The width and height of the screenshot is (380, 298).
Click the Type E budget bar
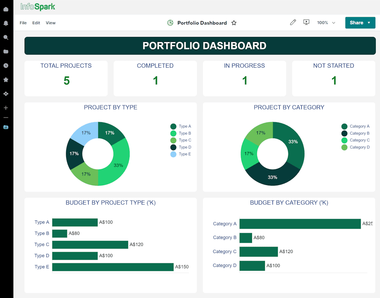click(112, 267)
